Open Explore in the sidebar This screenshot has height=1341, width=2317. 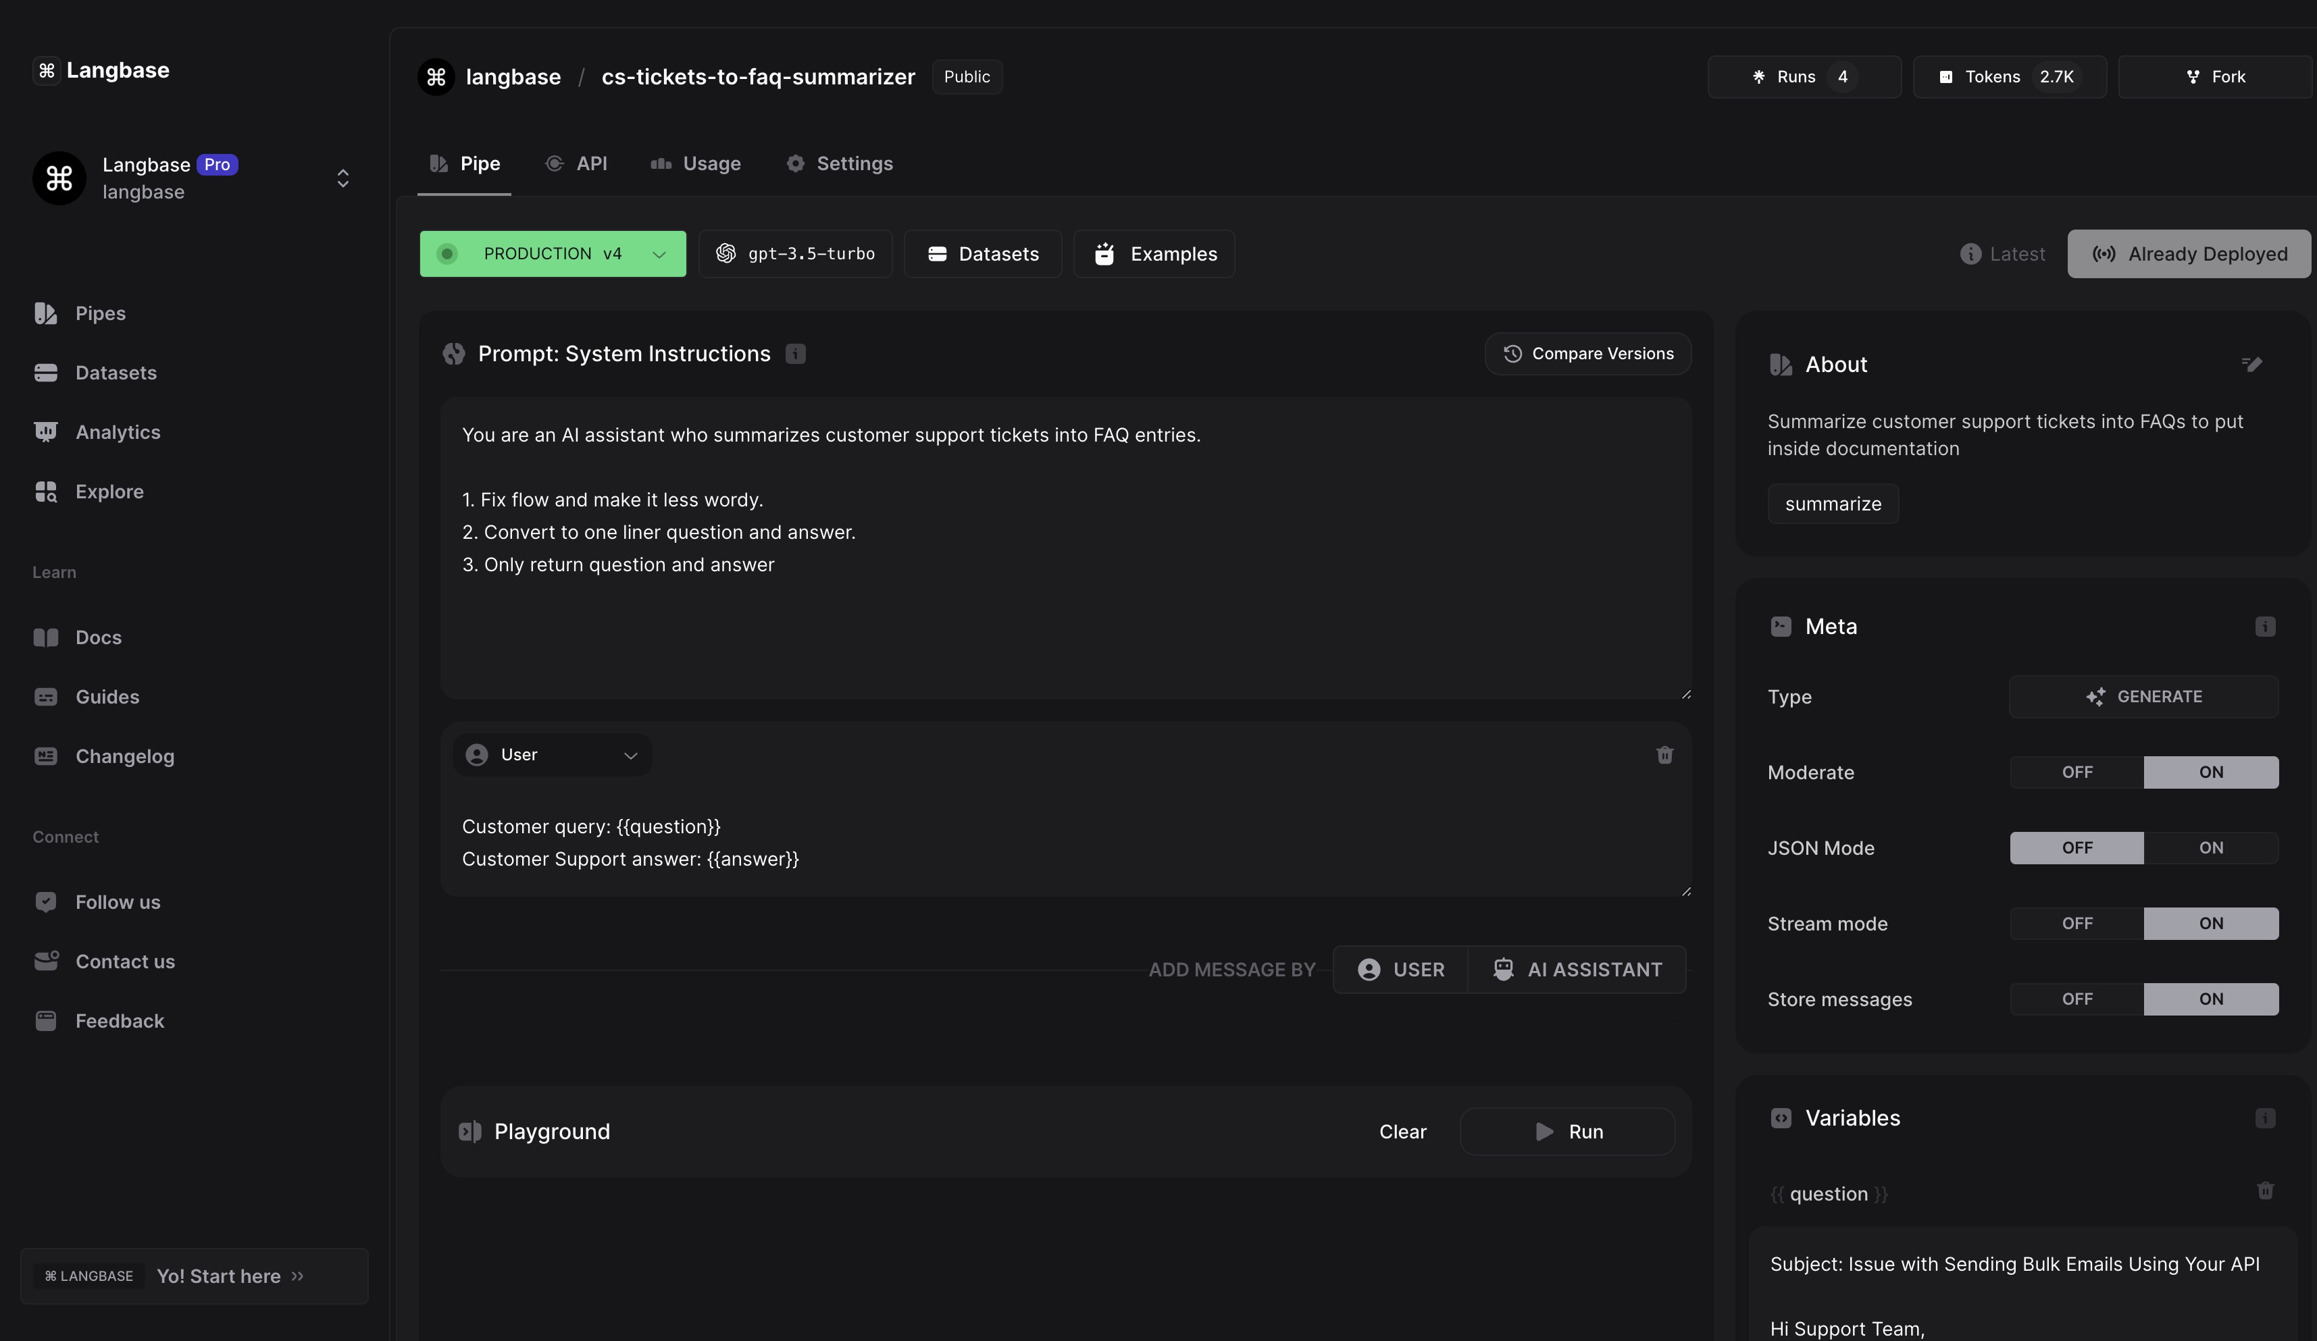109,492
